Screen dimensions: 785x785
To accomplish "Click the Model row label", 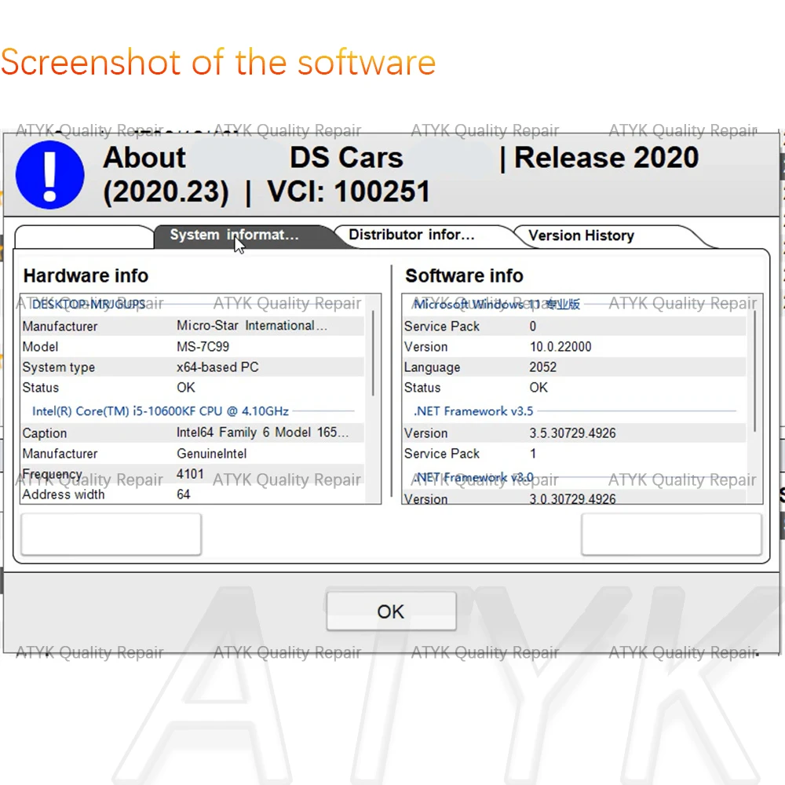I will pyautogui.click(x=40, y=346).
